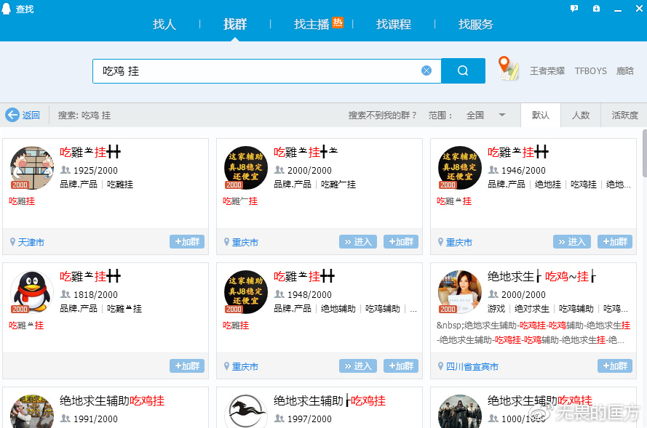Image resolution: width=647 pixels, height=428 pixels.
Task: Switch to the 找人 tab
Action: (164, 24)
